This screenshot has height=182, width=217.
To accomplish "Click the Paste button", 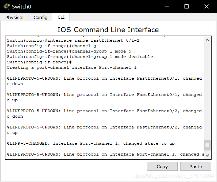I will point(196,166).
